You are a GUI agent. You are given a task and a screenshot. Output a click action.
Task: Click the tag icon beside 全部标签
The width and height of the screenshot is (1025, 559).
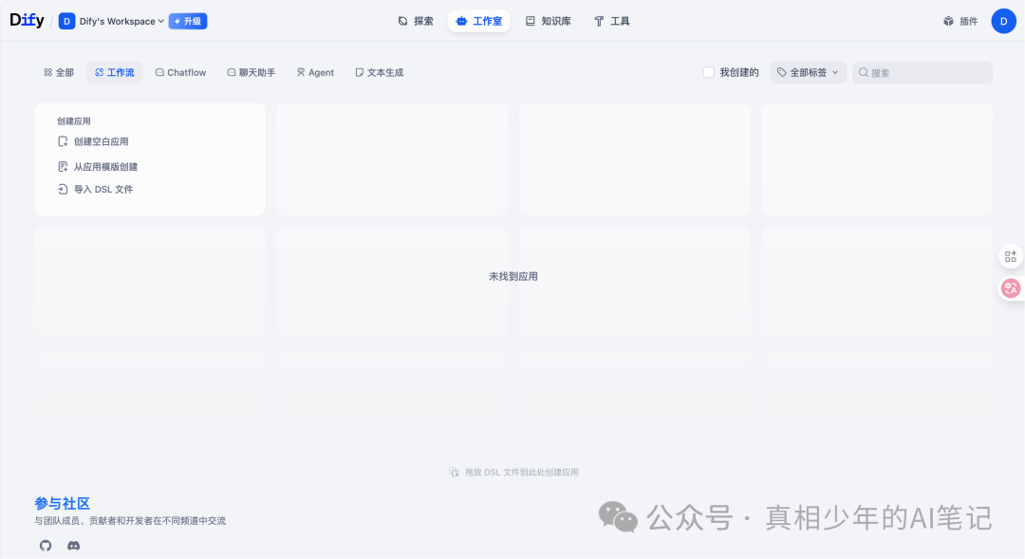pyautogui.click(x=781, y=72)
